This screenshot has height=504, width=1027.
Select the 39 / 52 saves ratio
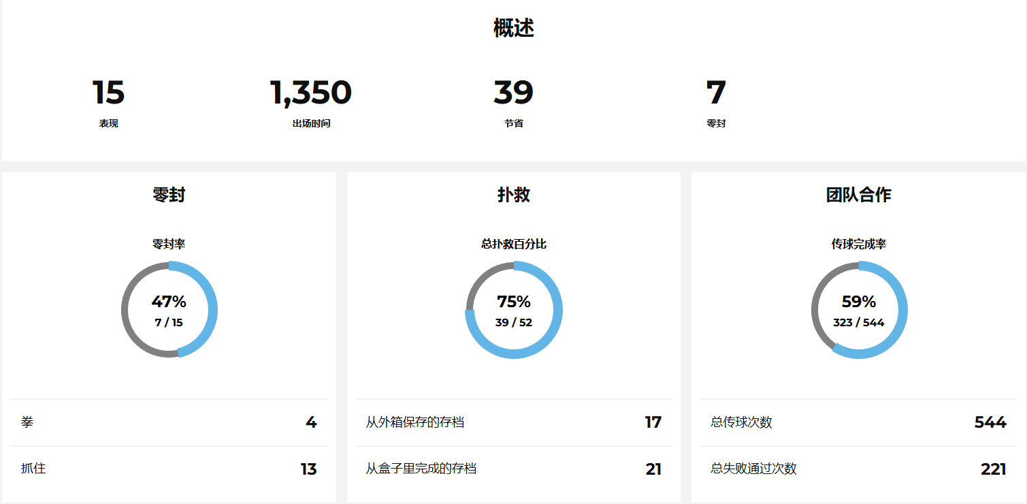coord(513,323)
